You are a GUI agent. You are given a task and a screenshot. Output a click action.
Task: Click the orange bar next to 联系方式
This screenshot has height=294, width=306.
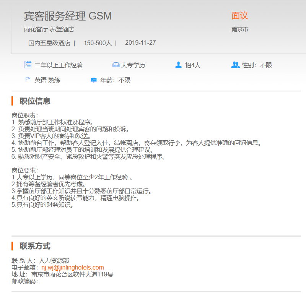[x=13, y=246]
